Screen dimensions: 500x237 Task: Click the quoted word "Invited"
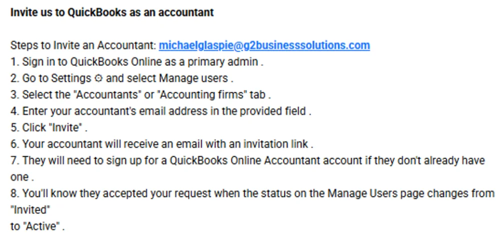click(30, 210)
